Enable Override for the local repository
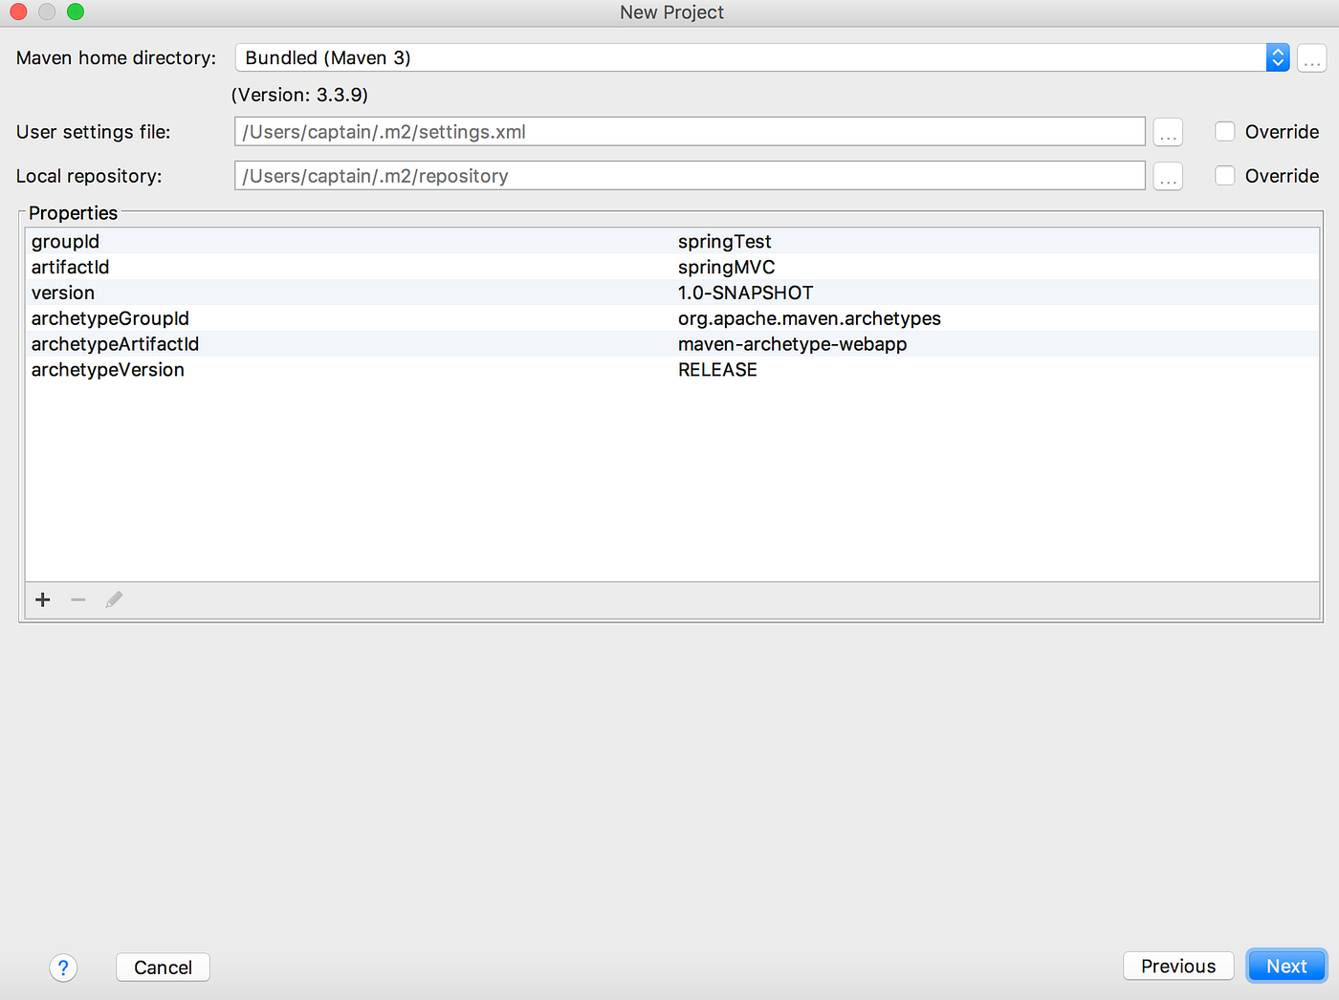This screenshot has width=1339, height=1000. coord(1225,176)
